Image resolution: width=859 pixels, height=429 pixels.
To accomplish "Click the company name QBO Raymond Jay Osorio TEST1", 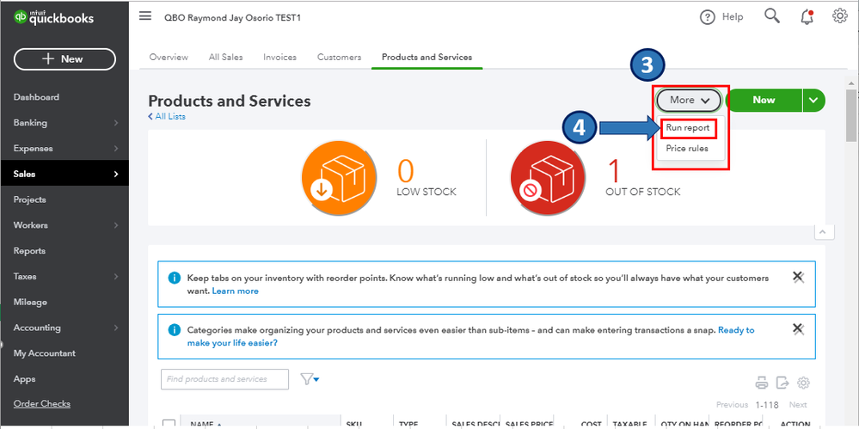I will pyautogui.click(x=232, y=17).
